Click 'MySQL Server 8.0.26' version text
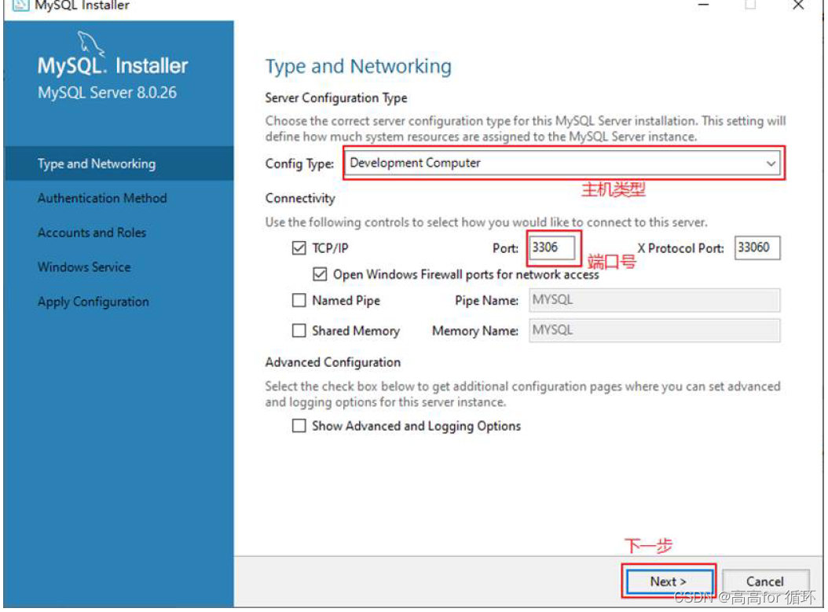 [x=107, y=93]
